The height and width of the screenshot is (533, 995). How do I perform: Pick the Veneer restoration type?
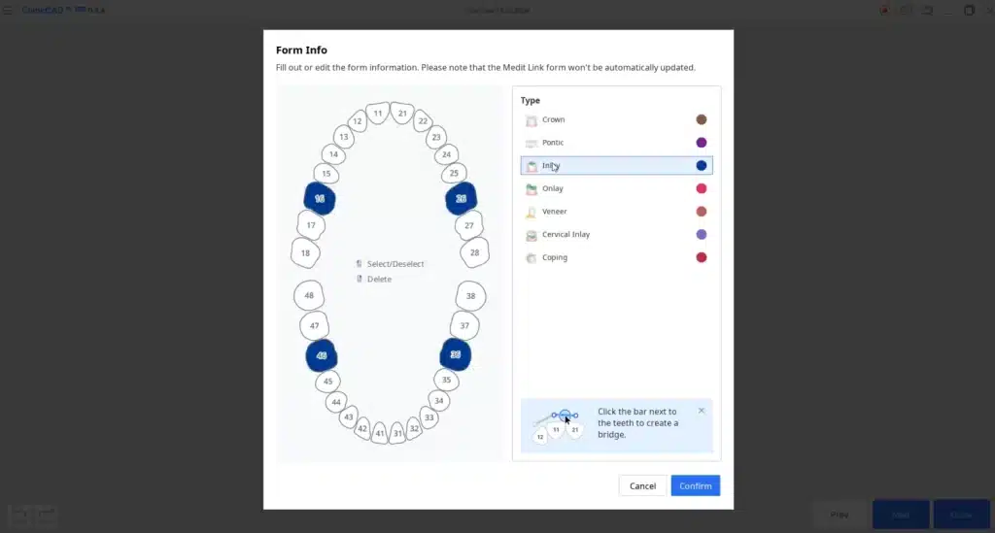click(x=616, y=212)
